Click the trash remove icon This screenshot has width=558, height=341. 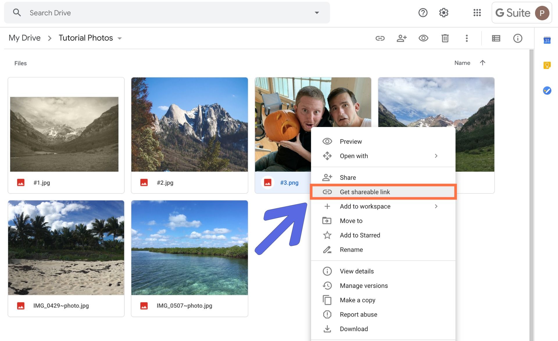coord(445,38)
